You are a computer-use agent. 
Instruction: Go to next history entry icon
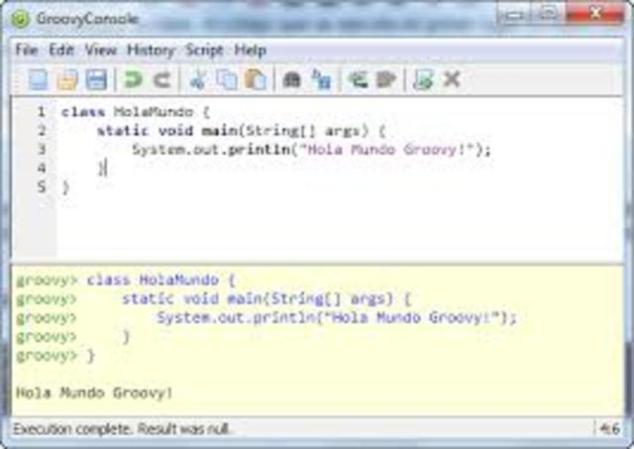coord(386,79)
